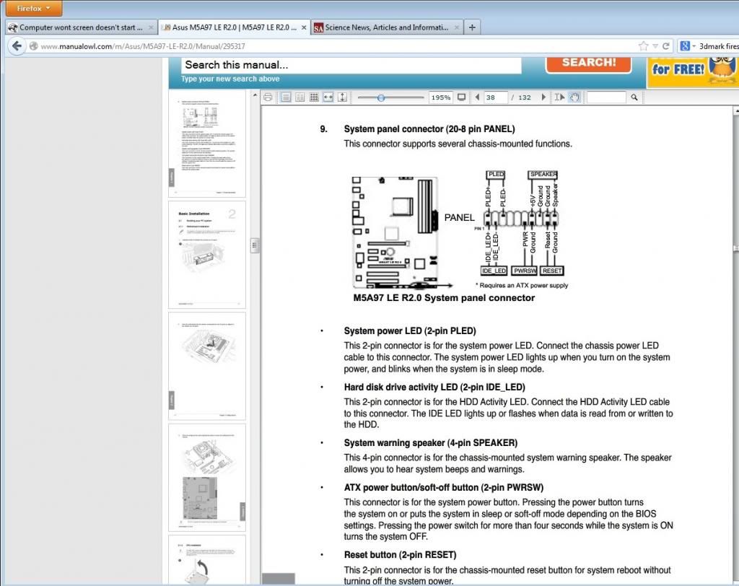Click the magnifier search icon in viewer toolbar
Viewport: 739px width, 586px height.
(x=634, y=97)
